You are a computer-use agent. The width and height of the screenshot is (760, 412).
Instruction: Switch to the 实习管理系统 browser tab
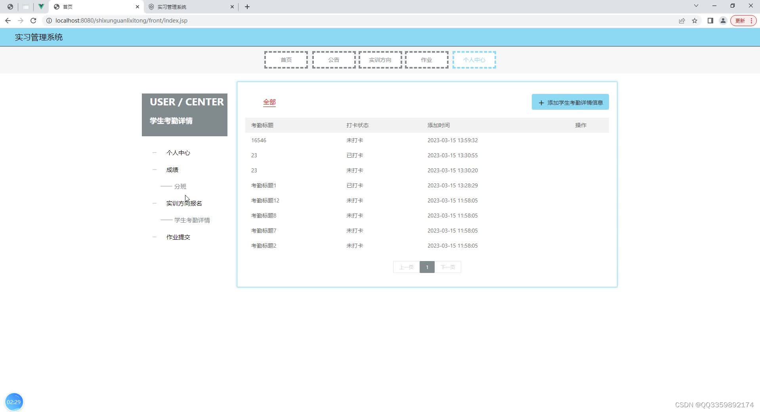click(191, 7)
